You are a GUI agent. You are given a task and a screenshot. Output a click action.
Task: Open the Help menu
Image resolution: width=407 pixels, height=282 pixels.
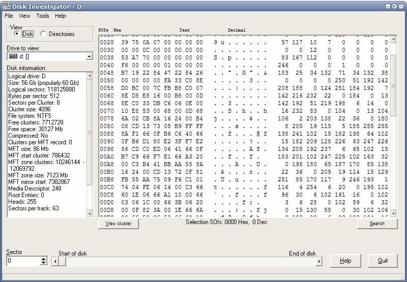pyautogui.click(x=60, y=16)
